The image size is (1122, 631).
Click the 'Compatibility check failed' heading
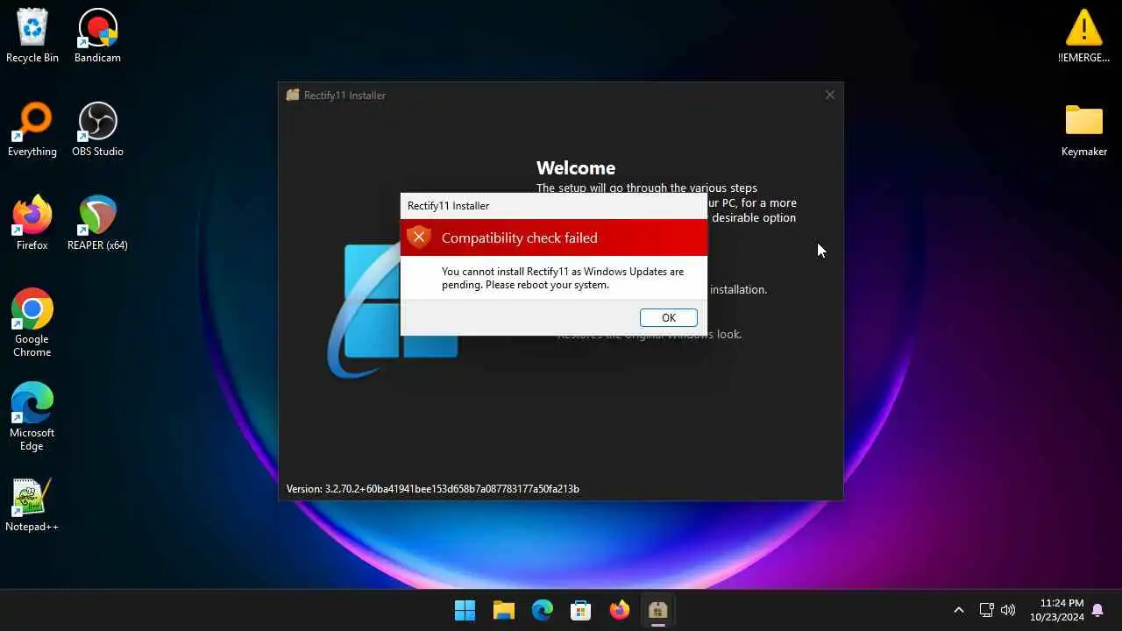pos(519,238)
